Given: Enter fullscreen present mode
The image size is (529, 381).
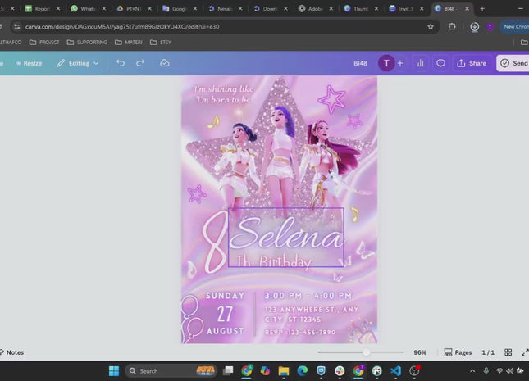Looking at the screenshot, I should coord(524,352).
